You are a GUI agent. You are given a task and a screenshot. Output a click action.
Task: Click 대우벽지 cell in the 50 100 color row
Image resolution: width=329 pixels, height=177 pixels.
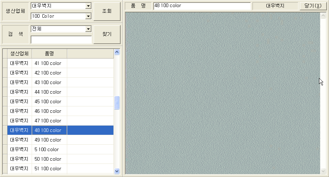(20, 159)
